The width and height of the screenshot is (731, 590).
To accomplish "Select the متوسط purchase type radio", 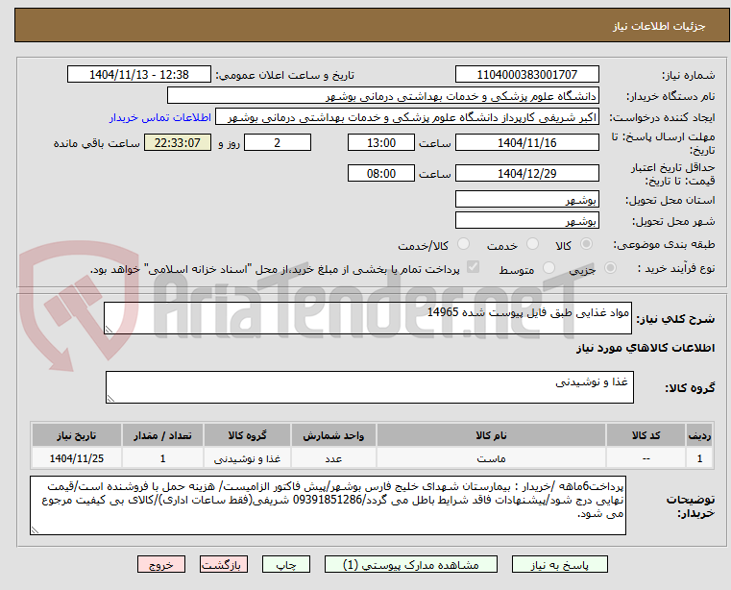I will pyautogui.click(x=548, y=268).
